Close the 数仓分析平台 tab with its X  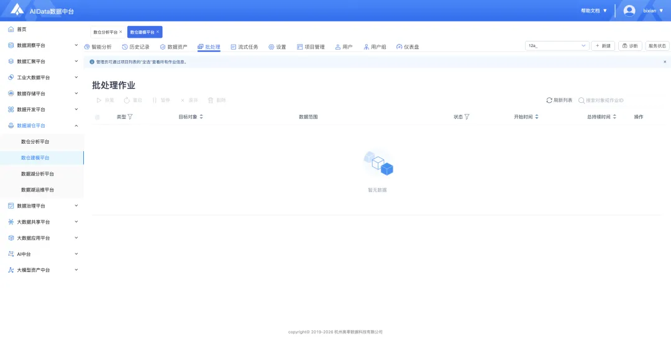pyautogui.click(x=121, y=32)
